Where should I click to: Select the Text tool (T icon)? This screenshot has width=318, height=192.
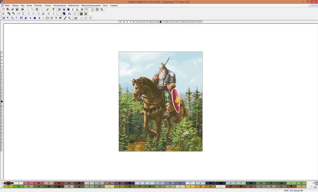click(x=56, y=18)
